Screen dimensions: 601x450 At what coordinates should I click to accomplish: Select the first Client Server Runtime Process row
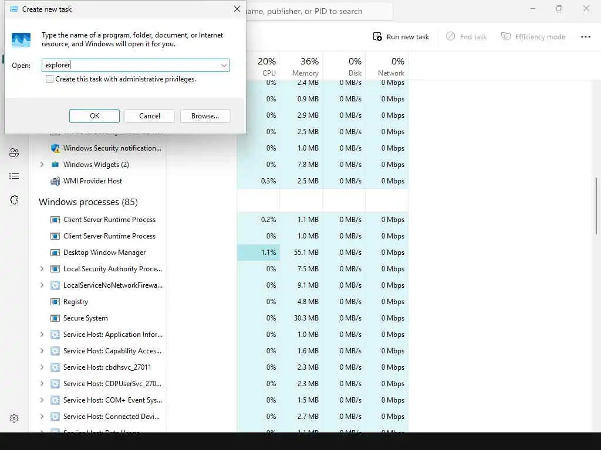coord(109,220)
